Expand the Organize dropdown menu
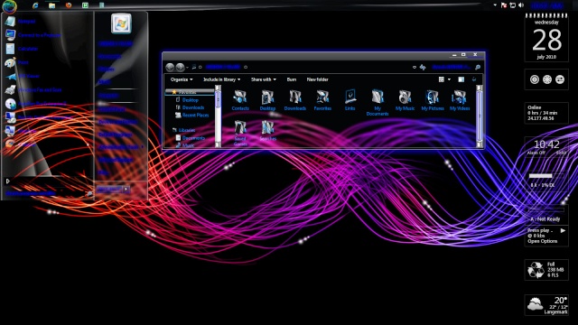The height and width of the screenshot is (325, 578). pos(182,79)
